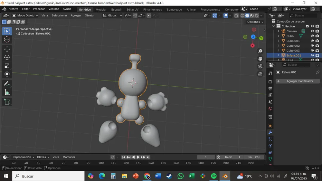Open the Global orientation dropdown
This screenshot has height=181, width=322.
pos(112,15)
